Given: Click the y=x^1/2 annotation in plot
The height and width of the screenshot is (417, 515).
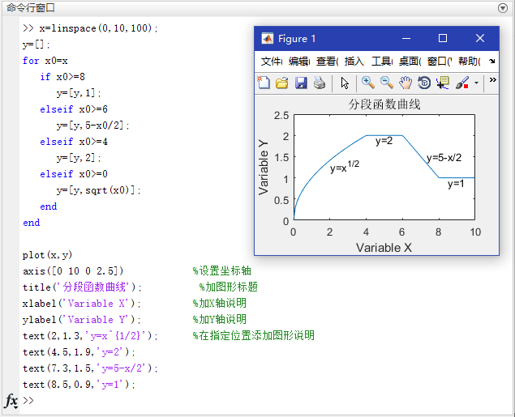Looking at the screenshot, I should tap(345, 166).
